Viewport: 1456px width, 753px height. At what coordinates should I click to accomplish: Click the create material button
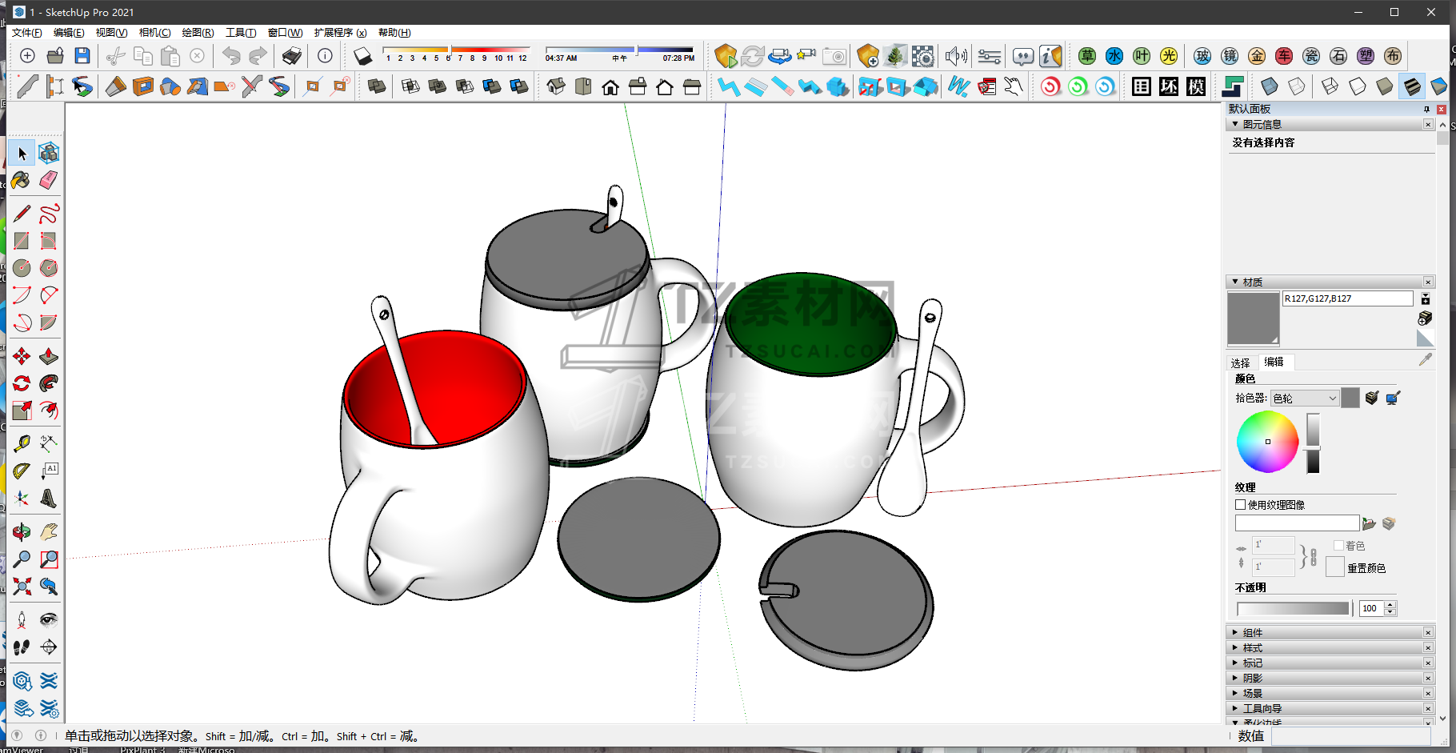point(1425,318)
